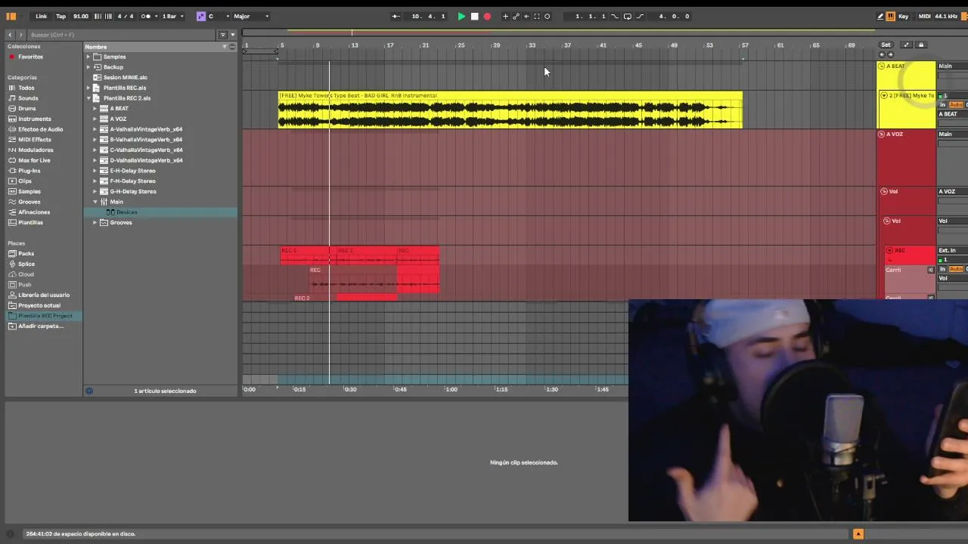968x544 pixels.
Task: Click the 4 / 4 time signature field
Action: 126,16
